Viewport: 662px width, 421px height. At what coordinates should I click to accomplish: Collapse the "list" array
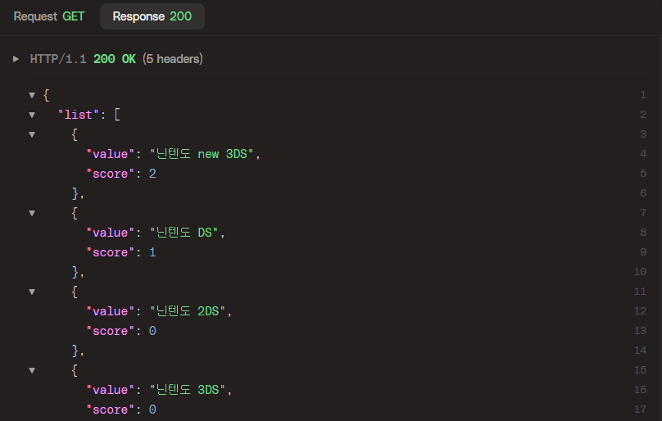coord(32,115)
